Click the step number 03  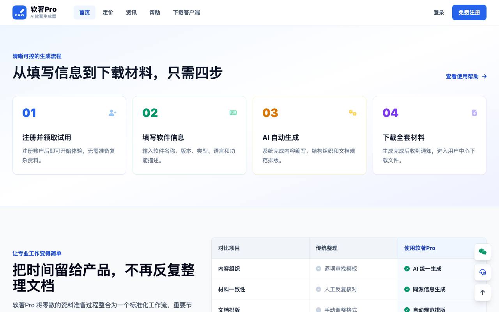click(x=270, y=113)
